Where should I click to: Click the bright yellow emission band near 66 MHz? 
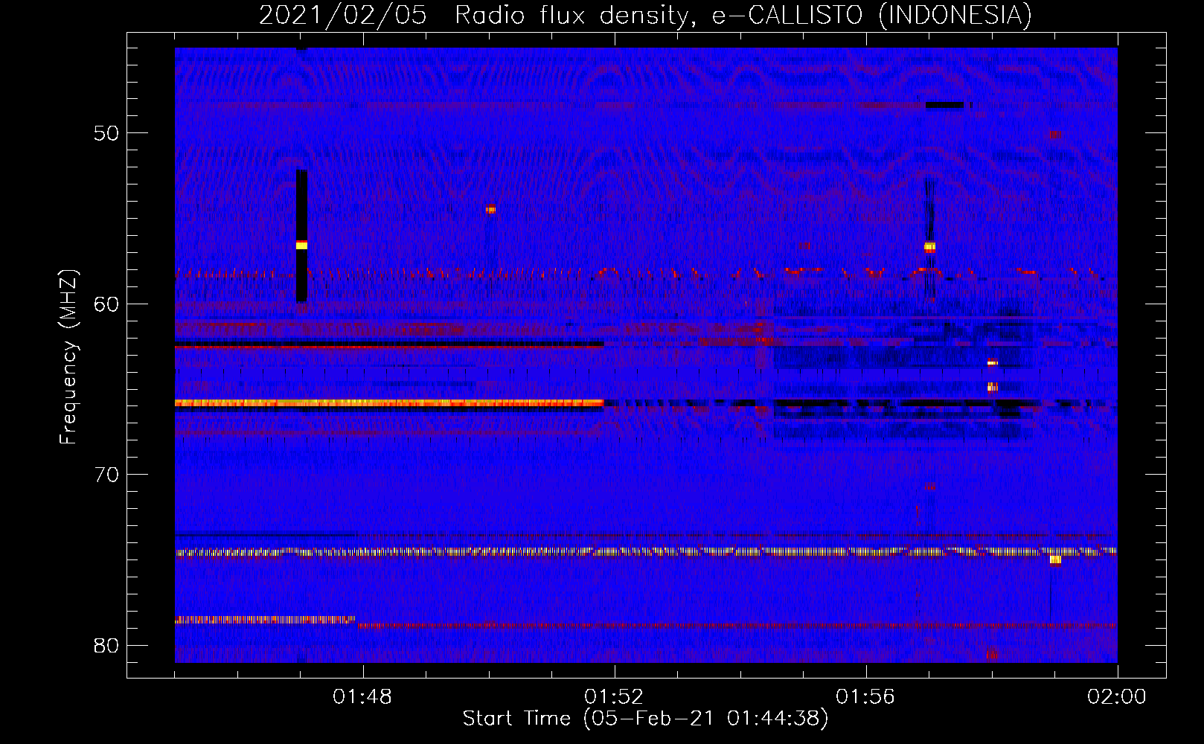coord(389,403)
